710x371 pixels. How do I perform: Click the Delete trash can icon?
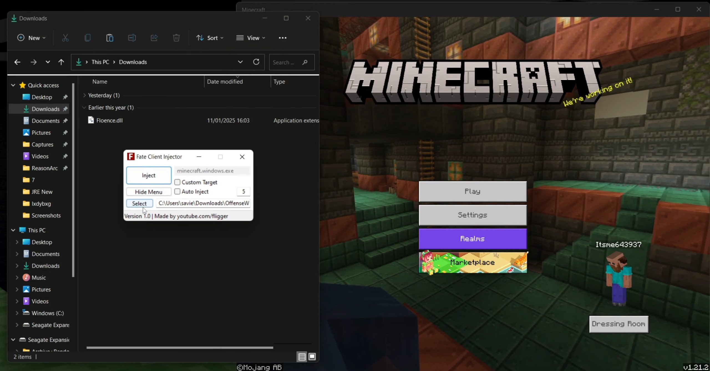click(x=176, y=38)
